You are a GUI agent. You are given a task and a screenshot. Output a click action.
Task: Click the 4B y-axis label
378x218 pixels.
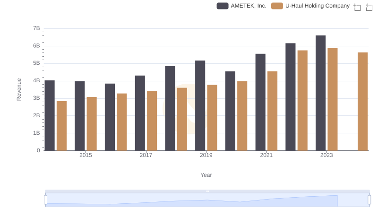coord(36,81)
